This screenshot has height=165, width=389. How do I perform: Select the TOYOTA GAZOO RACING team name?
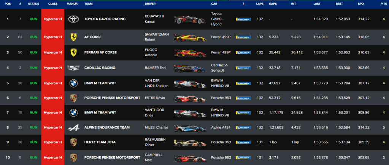(x=105, y=19)
